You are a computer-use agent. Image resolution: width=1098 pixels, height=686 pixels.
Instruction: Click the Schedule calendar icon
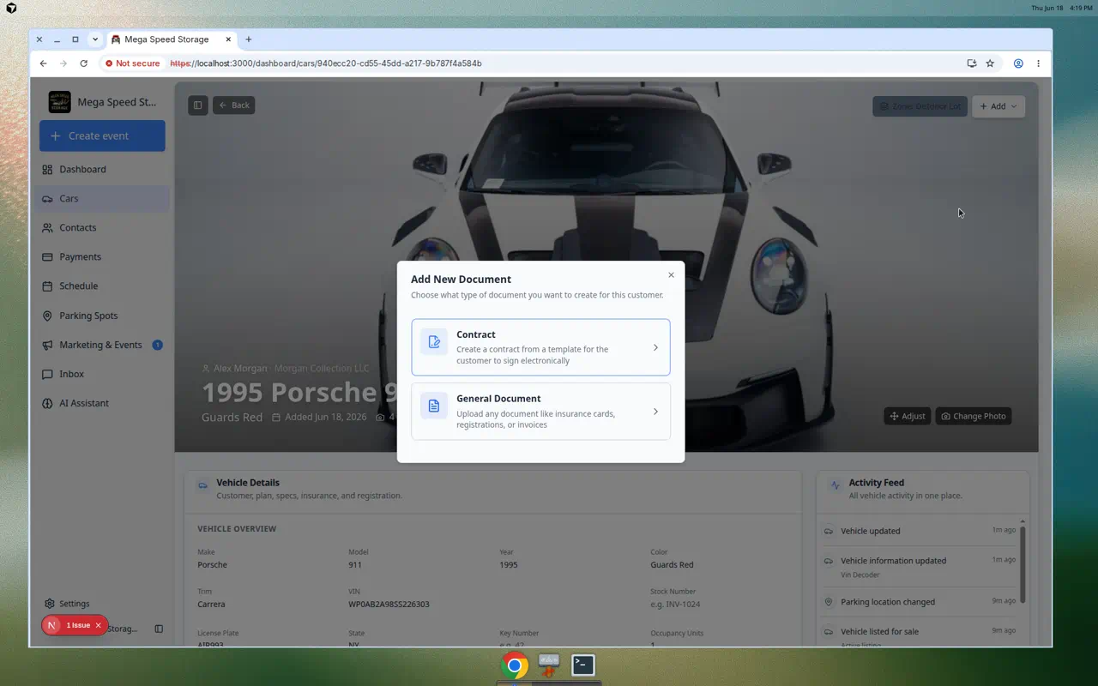pos(47,286)
